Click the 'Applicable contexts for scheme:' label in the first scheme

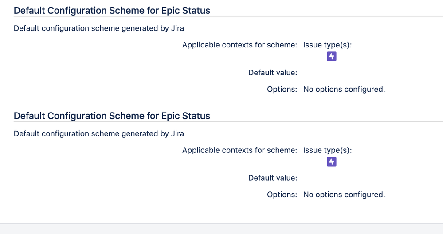pyautogui.click(x=239, y=45)
